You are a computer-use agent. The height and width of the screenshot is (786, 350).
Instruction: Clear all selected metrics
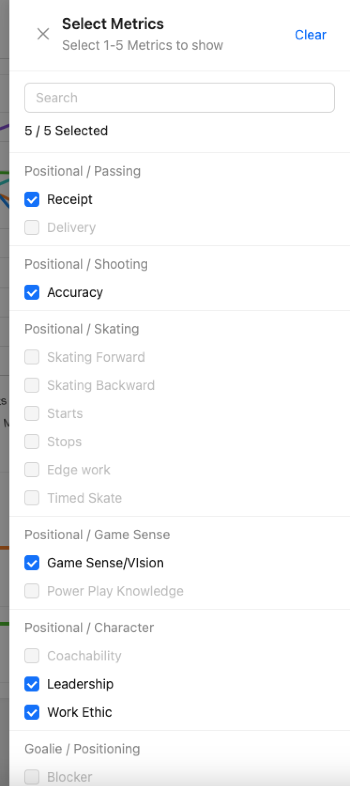310,35
